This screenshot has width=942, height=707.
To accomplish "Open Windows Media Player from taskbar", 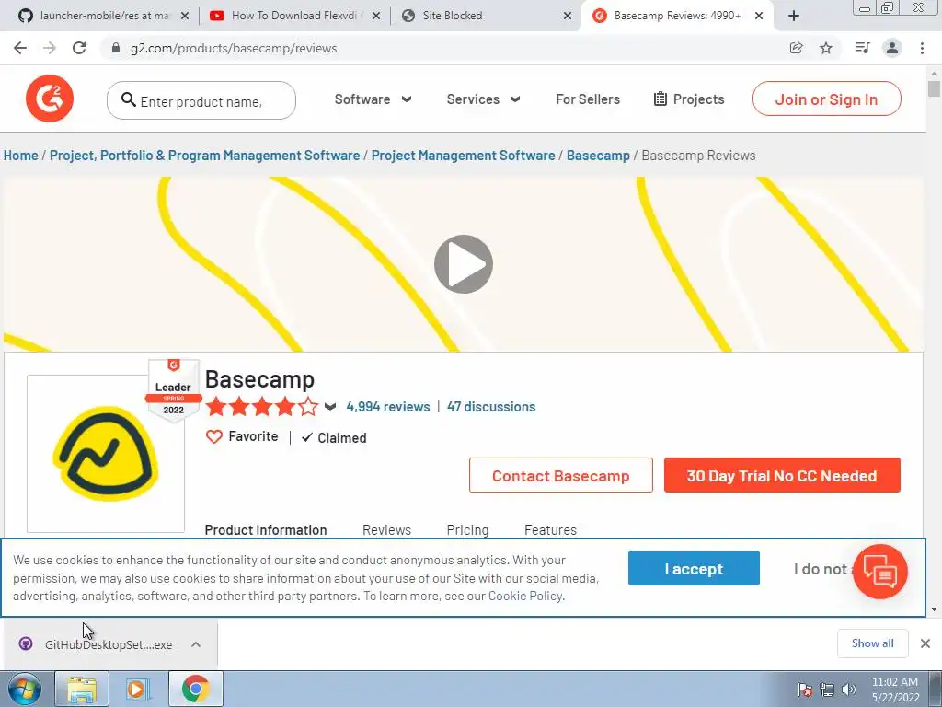I will [x=138, y=689].
